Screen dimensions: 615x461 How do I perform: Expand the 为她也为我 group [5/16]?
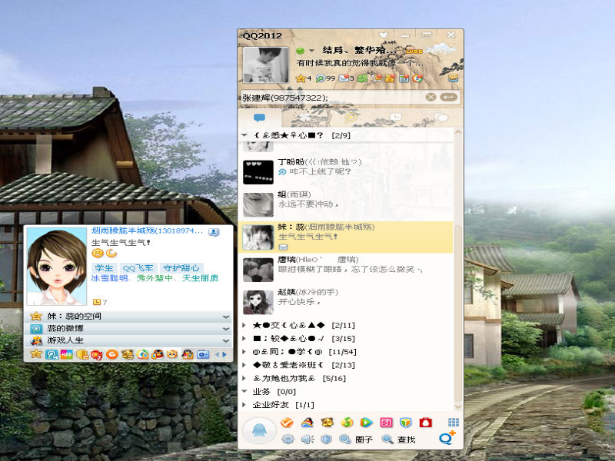point(244,378)
